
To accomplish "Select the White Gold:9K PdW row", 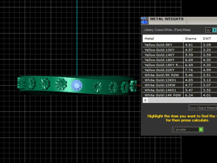I will (x=180, y=75).
